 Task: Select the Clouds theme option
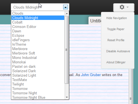tap(38, 14)
